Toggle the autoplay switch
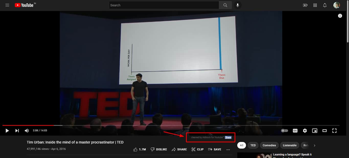 [284, 131]
